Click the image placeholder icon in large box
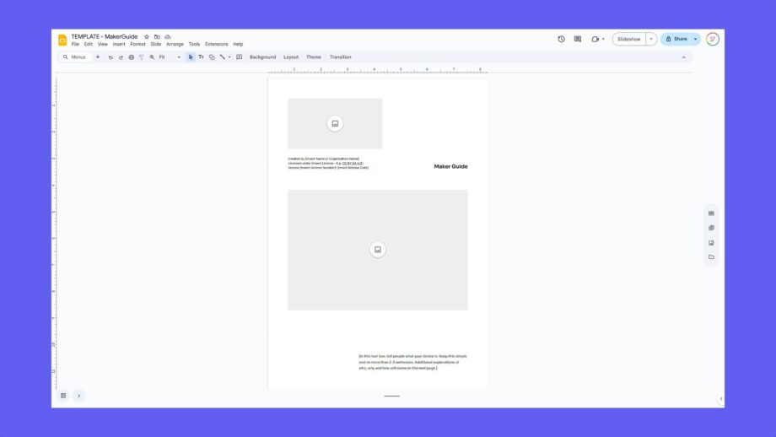 pos(378,250)
